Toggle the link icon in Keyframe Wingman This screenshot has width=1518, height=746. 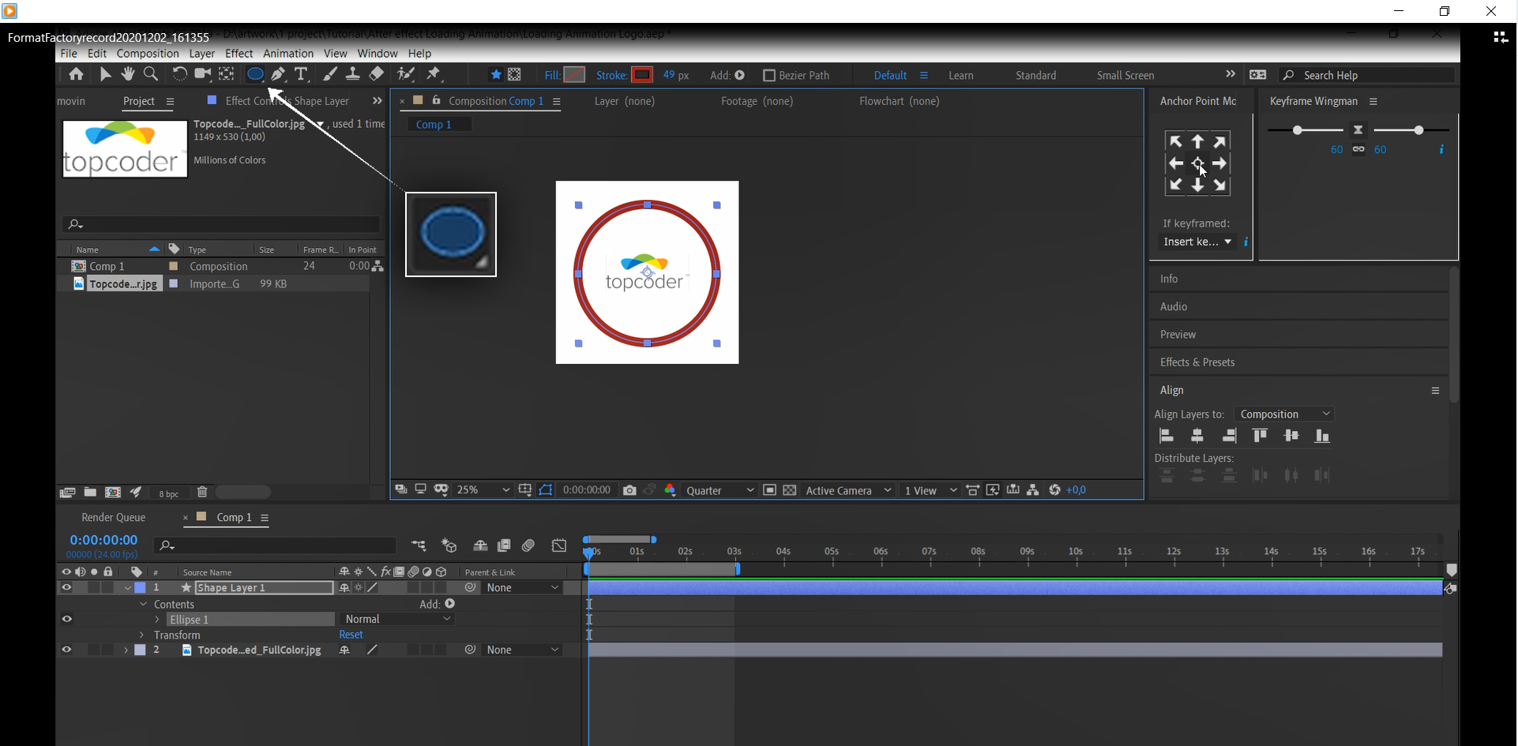pos(1358,149)
